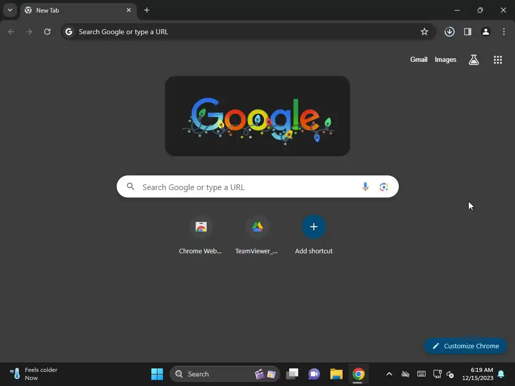The height and width of the screenshot is (386, 515).
Task: Open the TeamViewer shortcut tile
Action: click(257, 235)
